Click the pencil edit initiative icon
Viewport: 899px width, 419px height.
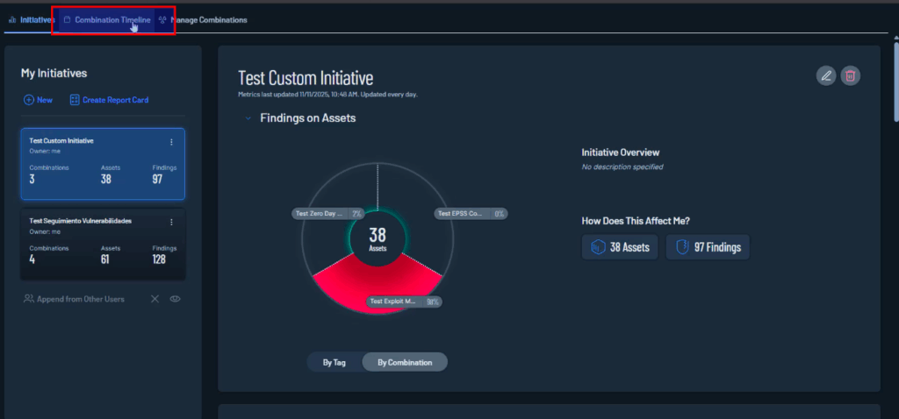(825, 75)
